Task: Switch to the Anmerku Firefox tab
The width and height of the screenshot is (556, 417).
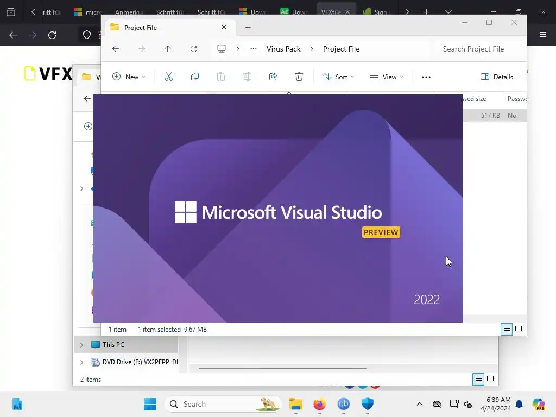Action: [129, 12]
